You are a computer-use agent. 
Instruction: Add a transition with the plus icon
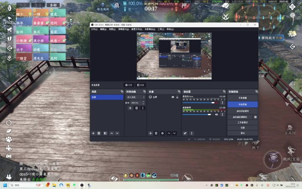pyautogui.click(x=130, y=108)
